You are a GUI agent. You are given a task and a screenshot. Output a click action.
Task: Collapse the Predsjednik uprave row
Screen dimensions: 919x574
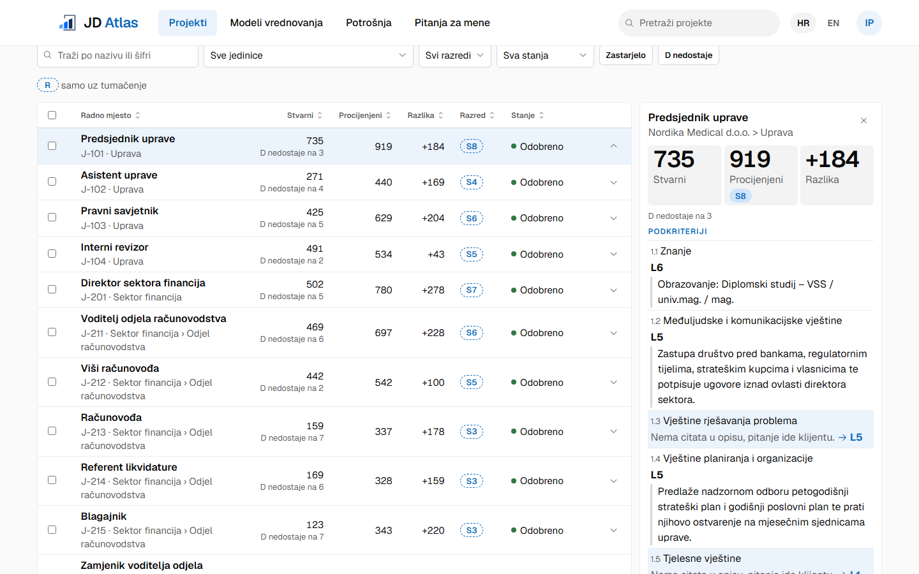tap(613, 146)
